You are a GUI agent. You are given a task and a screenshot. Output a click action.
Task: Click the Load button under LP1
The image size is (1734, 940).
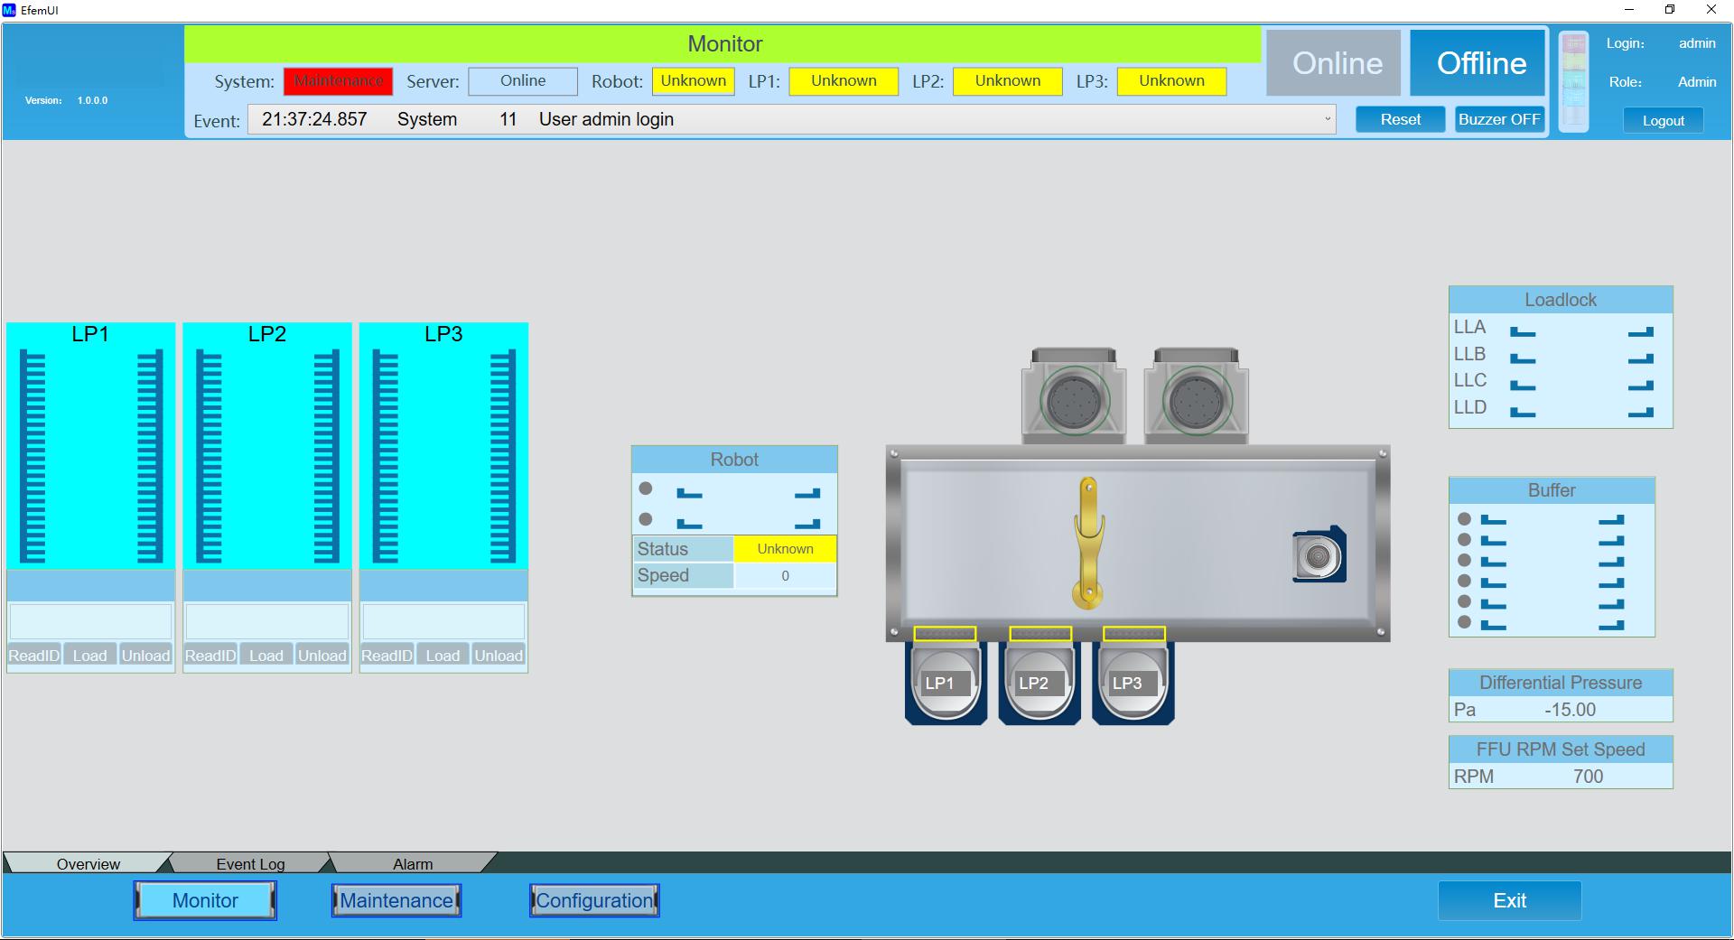pyautogui.click(x=89, y=656)
